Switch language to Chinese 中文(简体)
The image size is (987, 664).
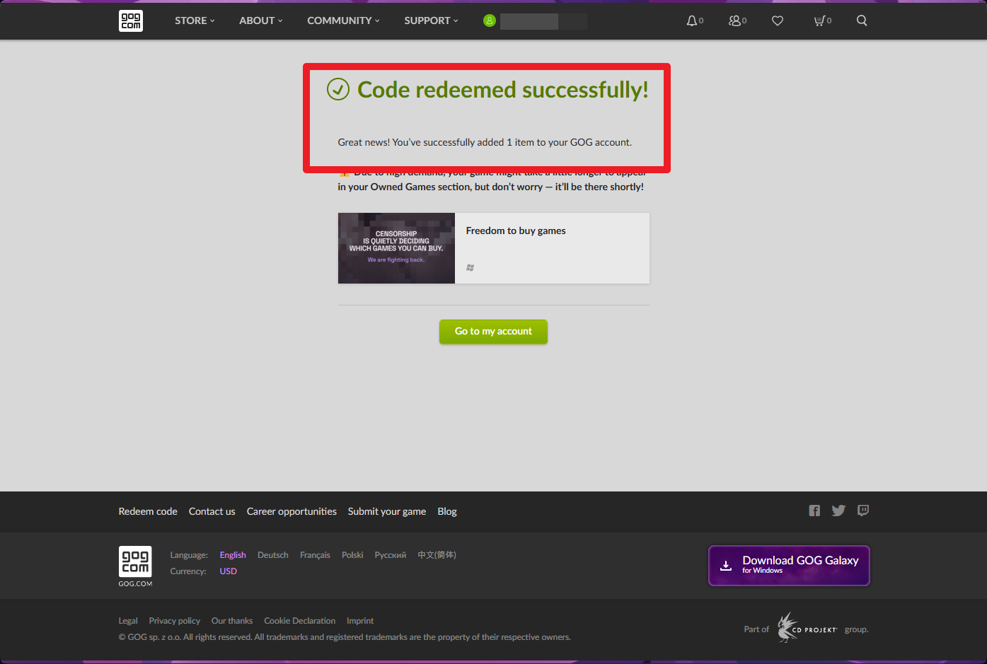[437, 555]
